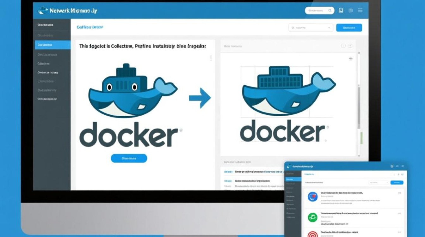Click the green circular icon in small window list
This screenshot has width=425, height=237.
coord(312,217)
